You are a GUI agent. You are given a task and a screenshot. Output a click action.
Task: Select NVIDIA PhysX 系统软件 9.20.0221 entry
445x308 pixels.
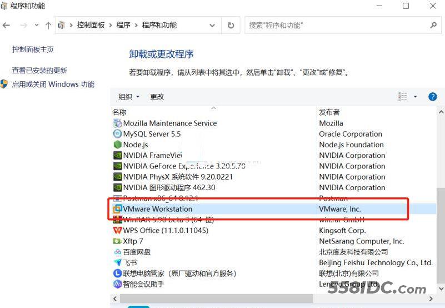178,177
